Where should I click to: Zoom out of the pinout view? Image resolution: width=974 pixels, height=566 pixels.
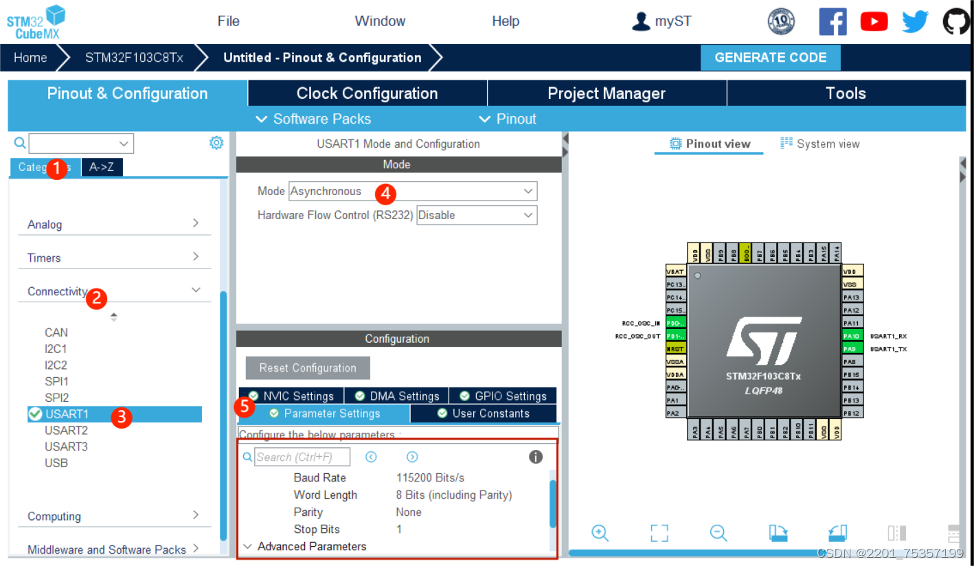tap(718, 533)
